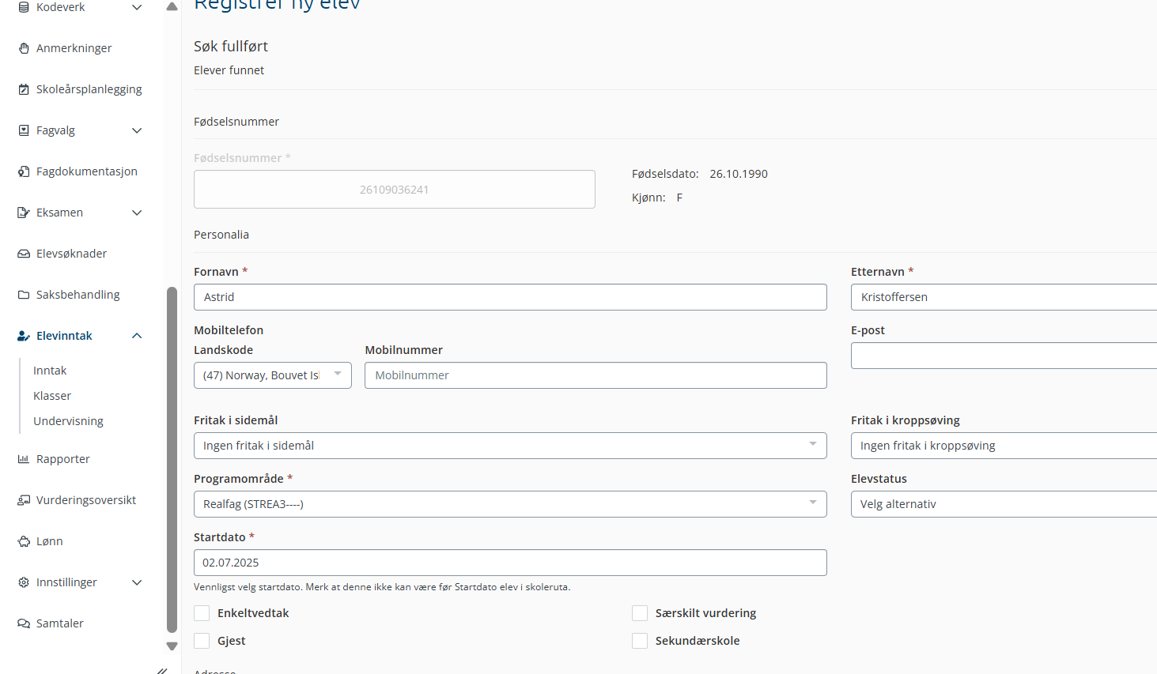This screenshot has height=674, width=1157.
Task: Open the Elevstatus Velg alternativ dropdown
Action: point(1004,504)
